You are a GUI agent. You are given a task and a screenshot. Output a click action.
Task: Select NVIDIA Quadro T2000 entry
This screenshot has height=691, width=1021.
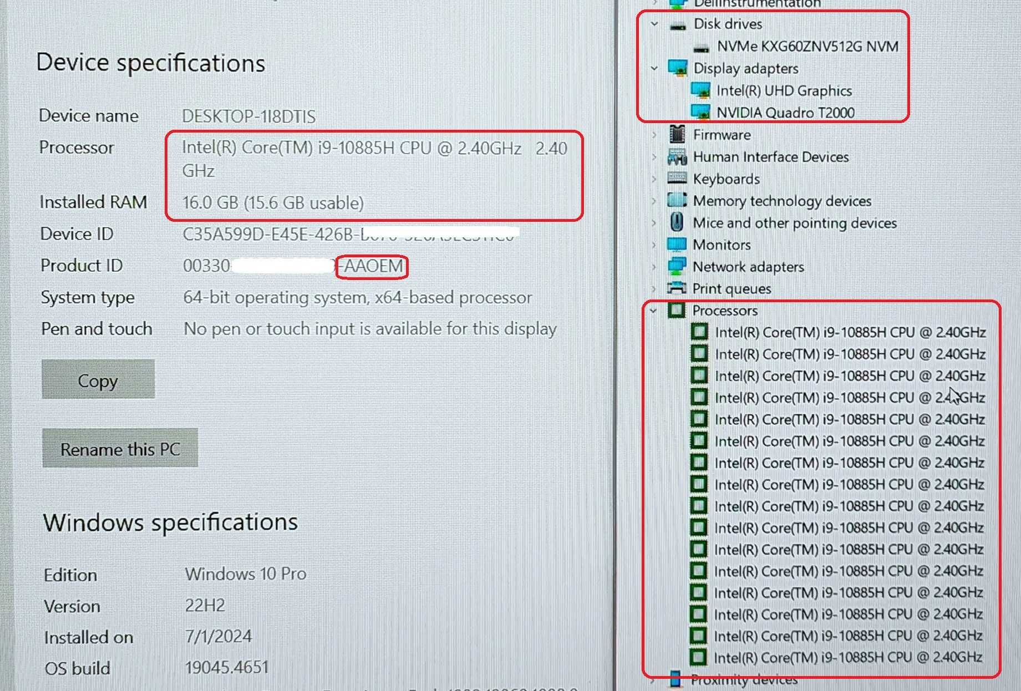pos(785,113)
